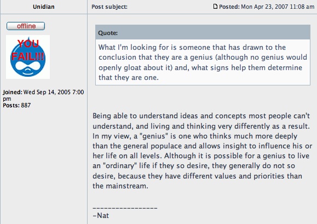Click the bold Posted: label
The image size is (317, 224).
coord(229,7)
